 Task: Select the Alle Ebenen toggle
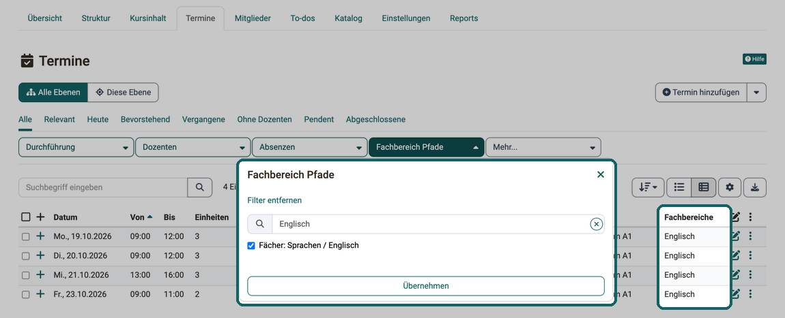[53, 93]
